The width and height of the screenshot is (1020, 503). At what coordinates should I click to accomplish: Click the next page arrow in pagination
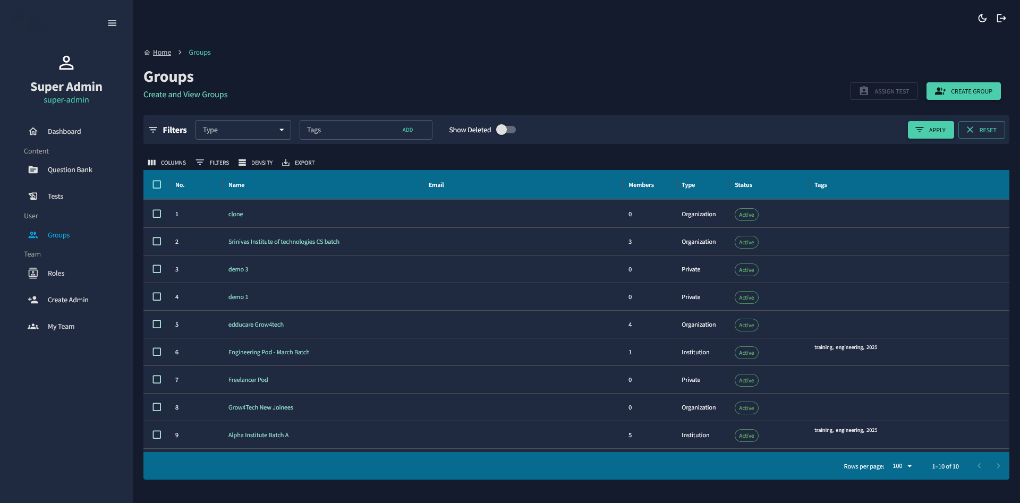[998, 466]
